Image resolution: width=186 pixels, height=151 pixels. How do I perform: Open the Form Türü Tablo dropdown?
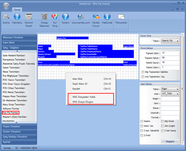[x=170, y=41]
